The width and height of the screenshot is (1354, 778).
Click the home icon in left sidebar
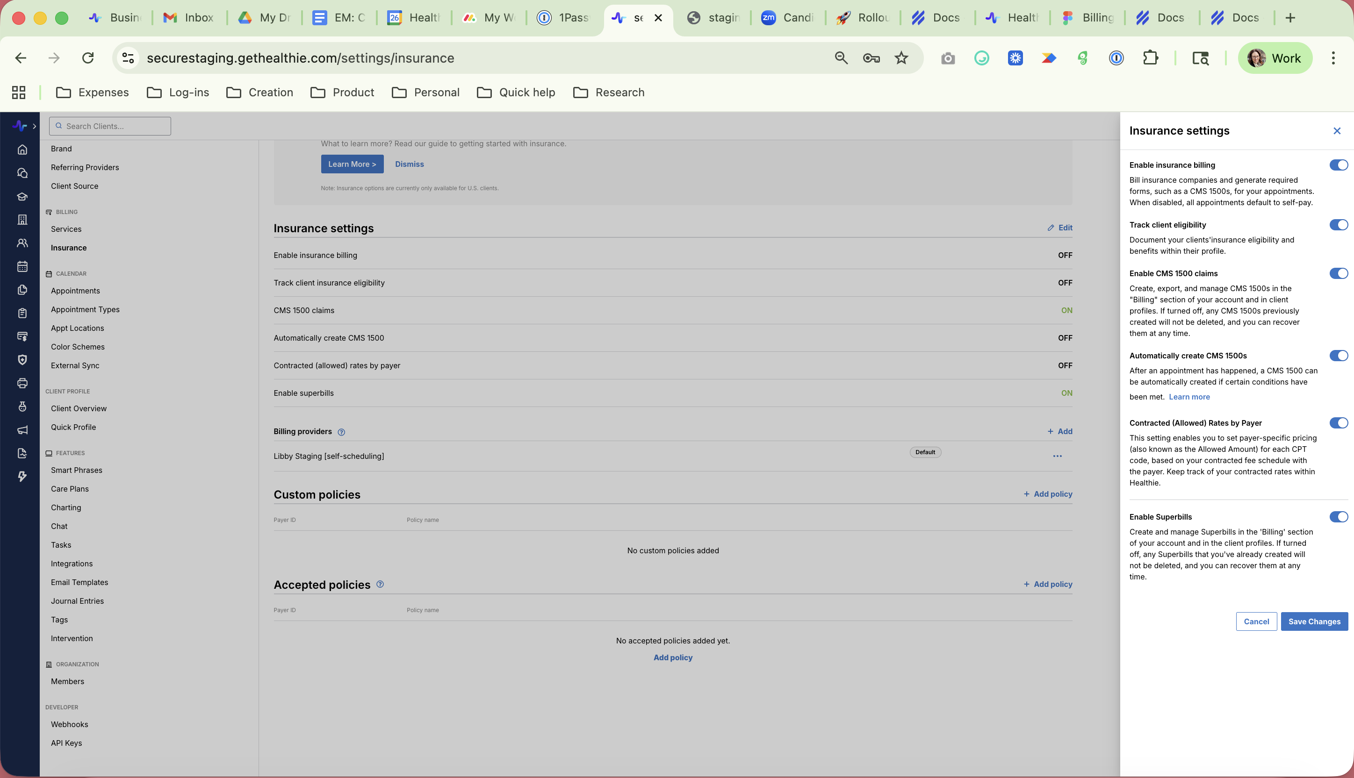pos(22,150)
